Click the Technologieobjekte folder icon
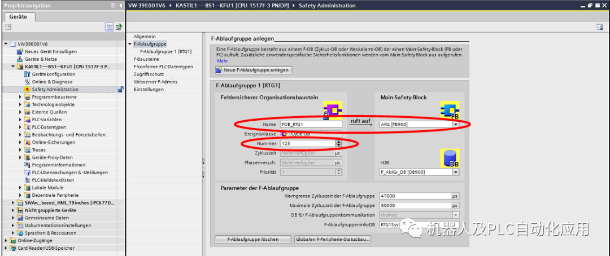Viewport: 610px width, 256px height. coord(27,104)
